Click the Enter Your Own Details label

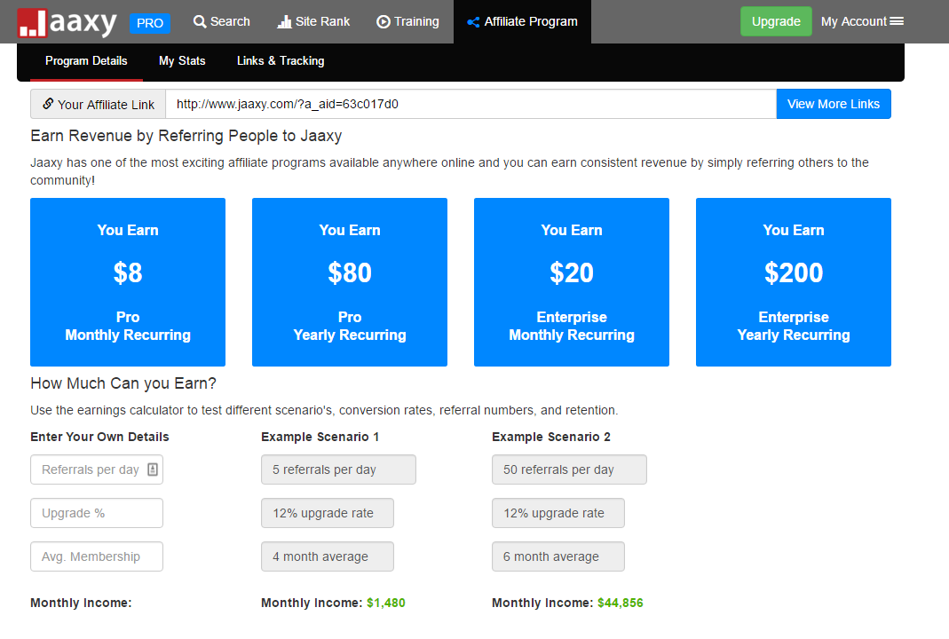click(99, 437)
